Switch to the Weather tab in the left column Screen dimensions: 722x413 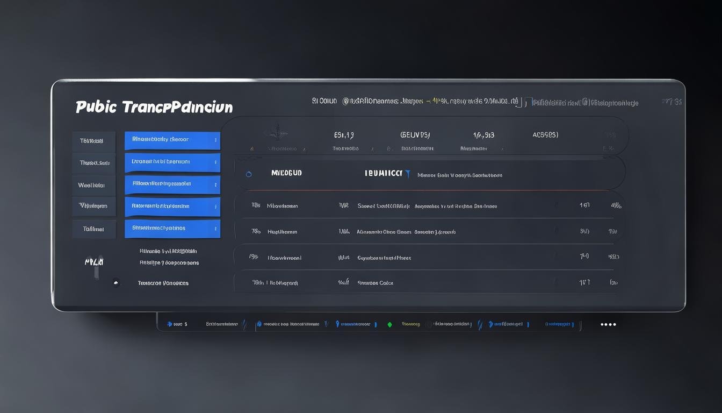pos(94,184)
